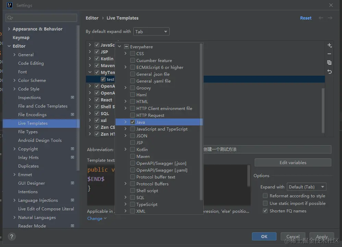Enable the HTTP Request checkbox
Image resolution: width=342 pixels, height=247 pixels.
point(132,115)
